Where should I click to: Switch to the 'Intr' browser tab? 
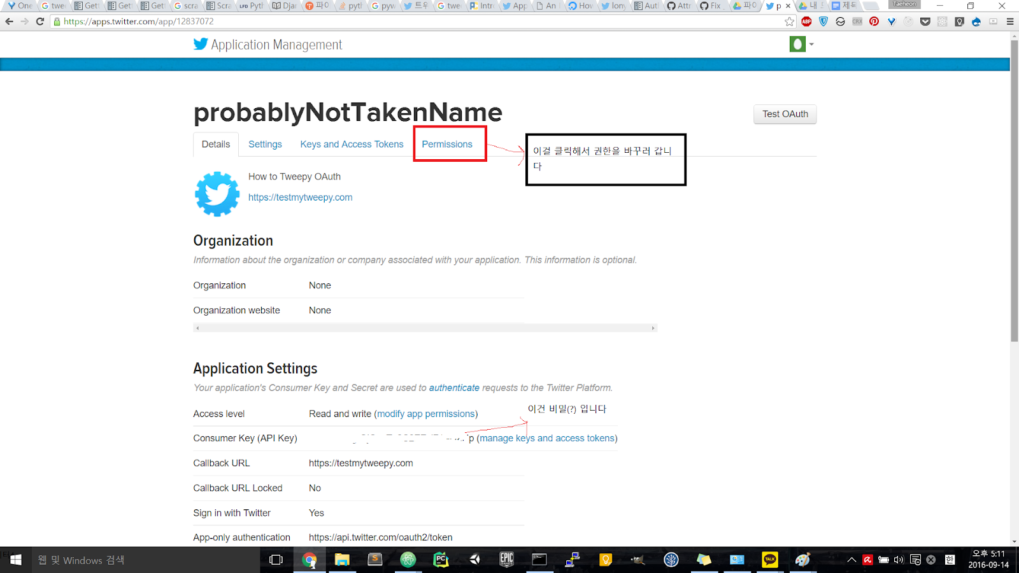click(x=481, y=6)
